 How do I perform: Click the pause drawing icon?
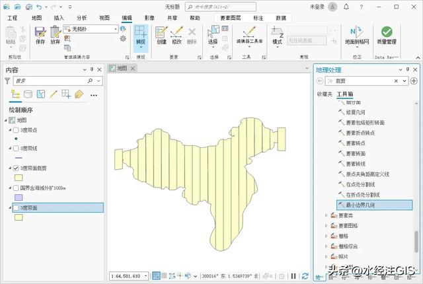click(x=293, y=276)
